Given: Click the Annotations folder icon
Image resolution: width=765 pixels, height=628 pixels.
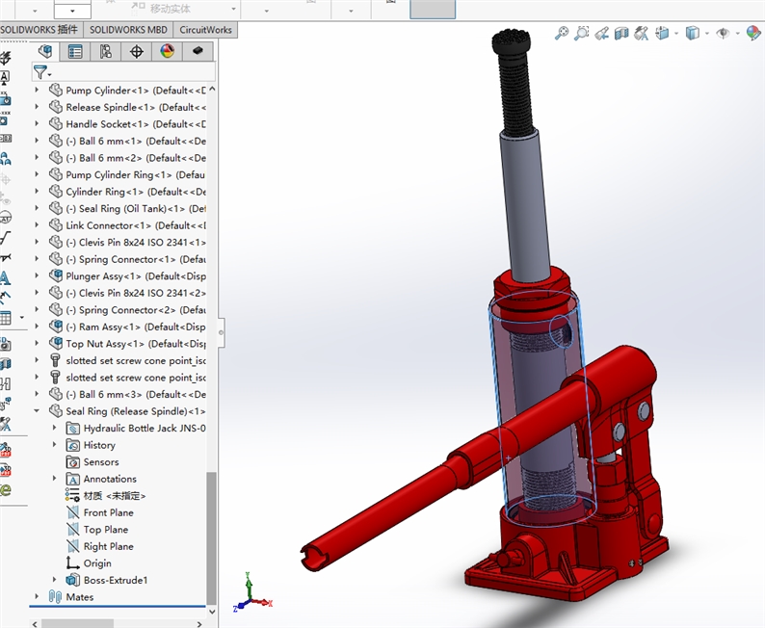Looking at the screenshot, I should tap(72, 479).
